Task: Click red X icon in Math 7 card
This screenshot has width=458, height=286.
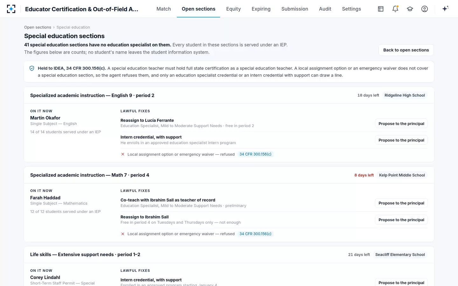Action: [123, 234]
